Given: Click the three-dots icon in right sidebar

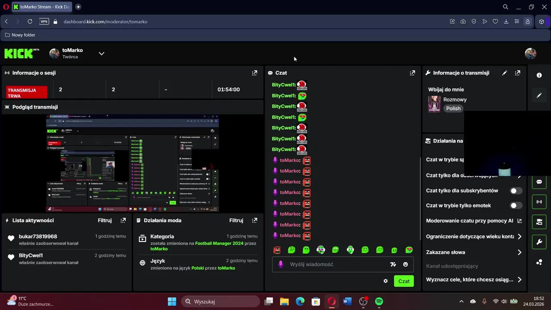Looking at the screenshot, I should [539, 262].
